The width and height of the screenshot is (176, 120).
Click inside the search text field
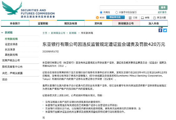(129, 7)
